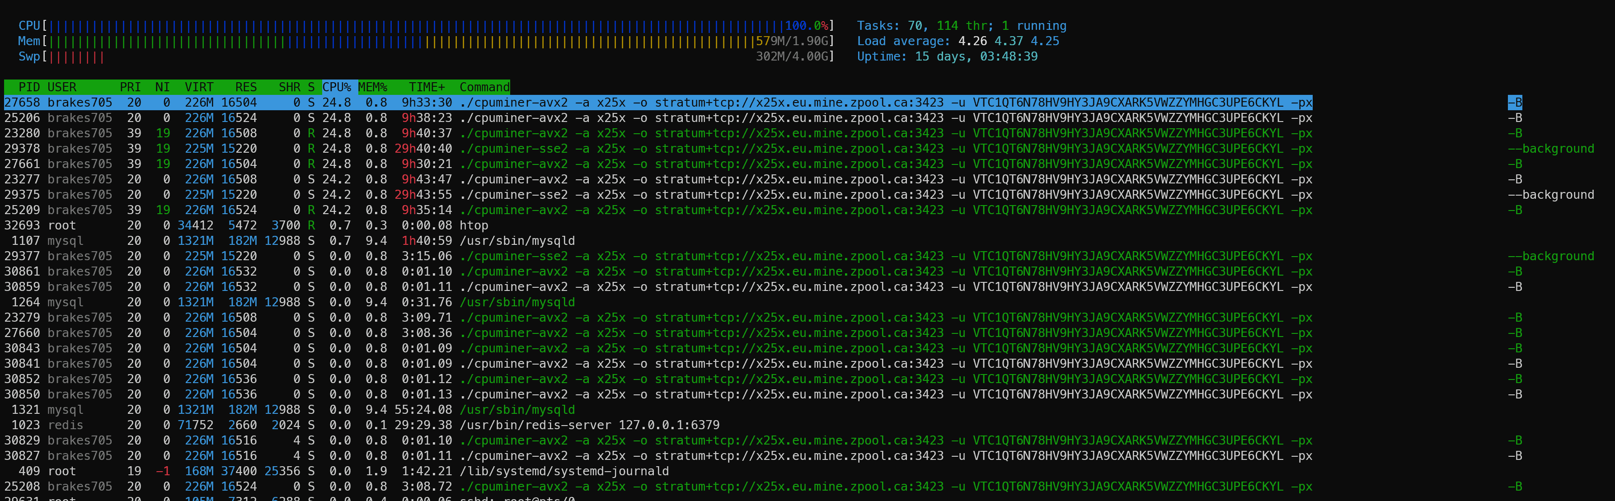Select process row PID 29377
Viewport: 1615px width, 501px height.
pos(799,256)
